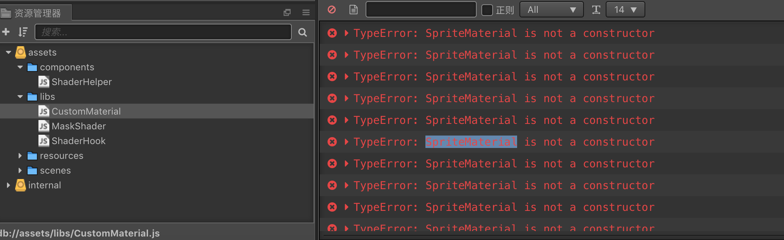Open the font size 14 dropdown
This screenshot has height=240, width=784.
625,10
